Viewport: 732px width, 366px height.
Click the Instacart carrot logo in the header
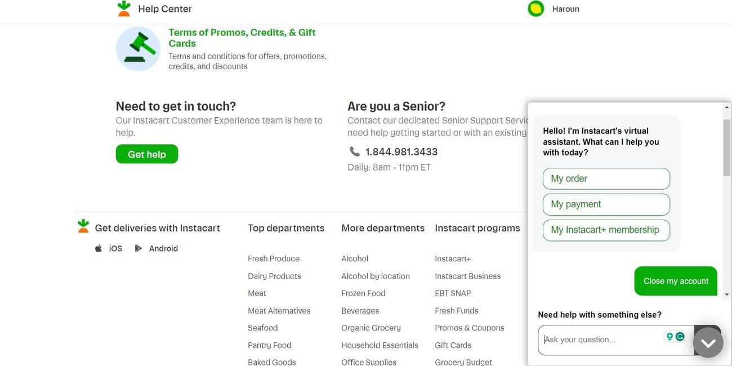point(124,8)
